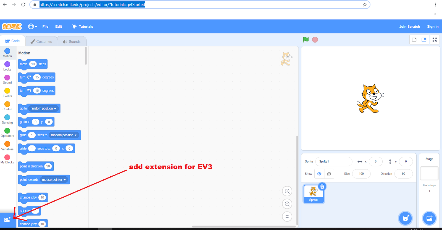The image size is (442, 230).
Task: Switch to the Code tab
Action: pyautogui.click(x=13, y=41)
